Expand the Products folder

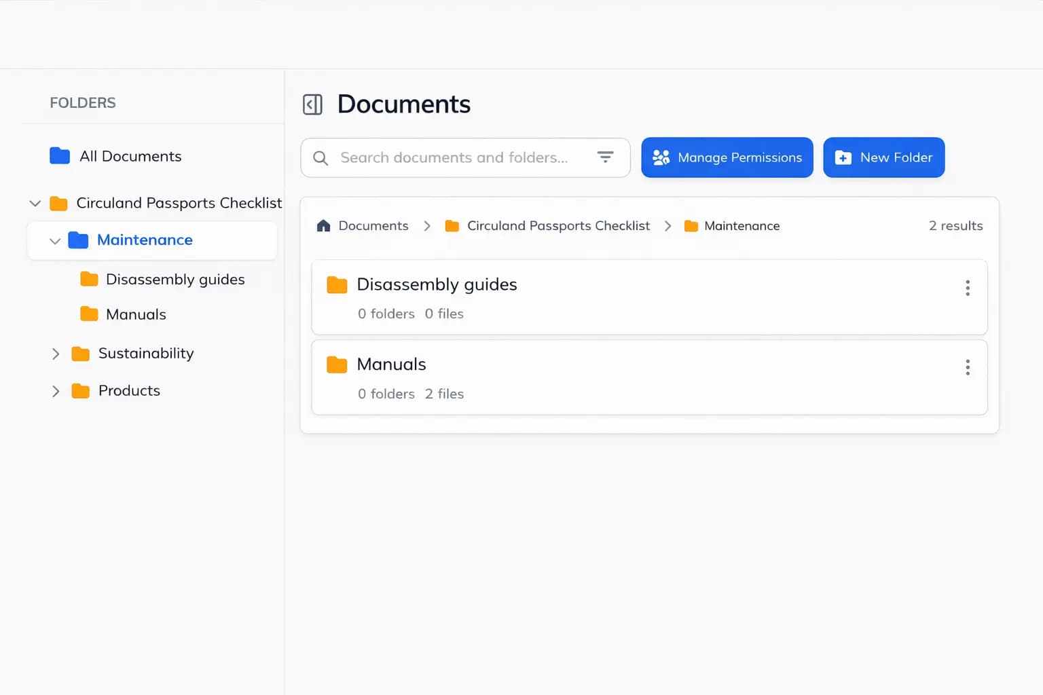point(56,391)
